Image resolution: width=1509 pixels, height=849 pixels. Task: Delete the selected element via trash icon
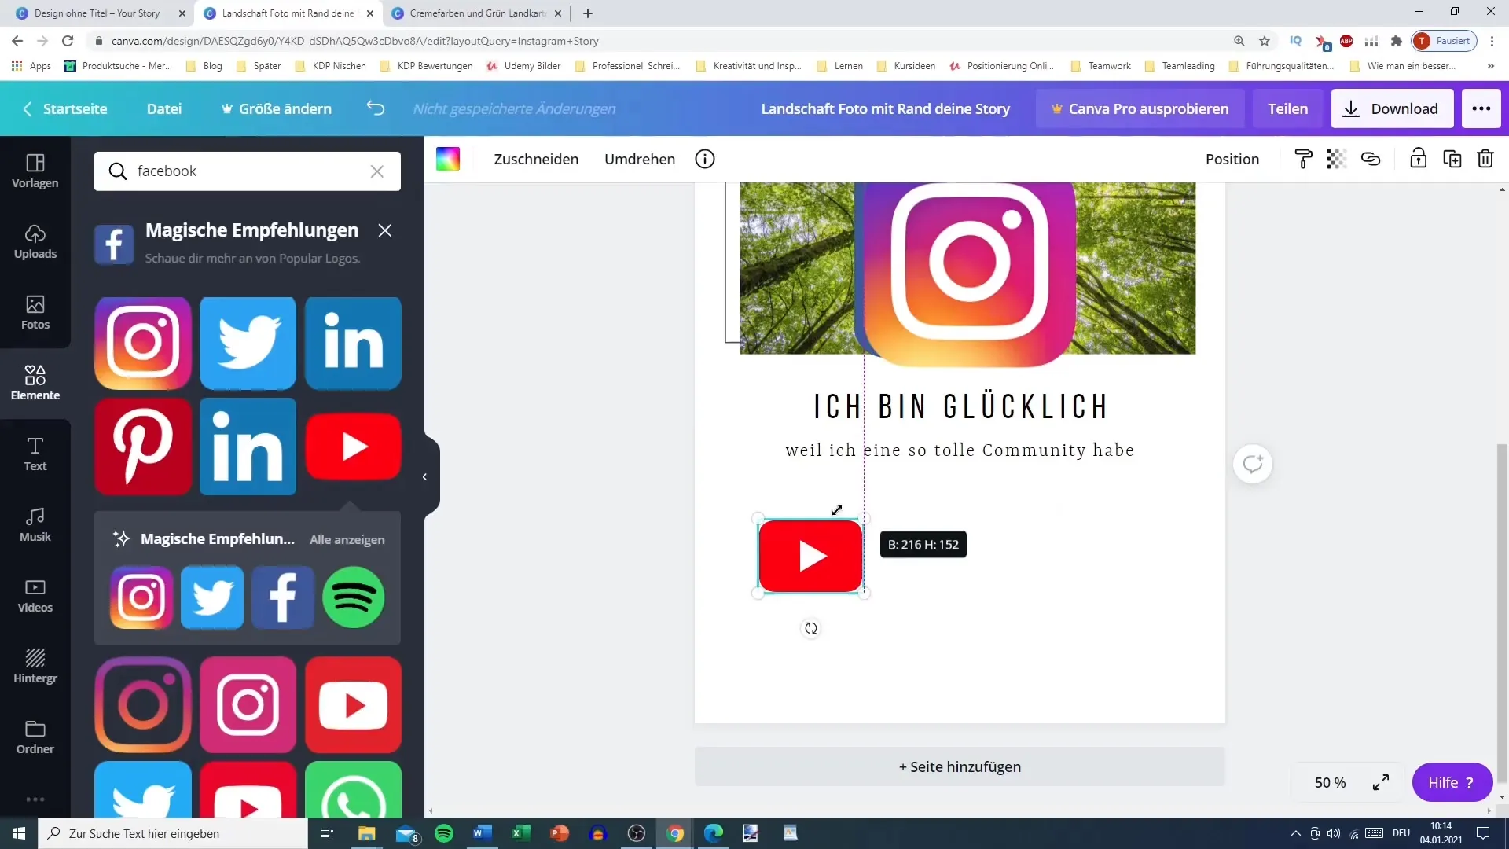point(1485,159)
